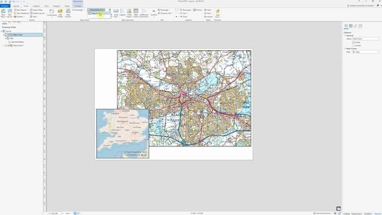
Task: Select the inset overview map frame
Action: (x=122, y=134)
